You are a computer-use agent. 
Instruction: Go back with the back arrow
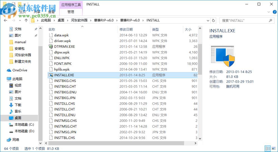(6, 21)
